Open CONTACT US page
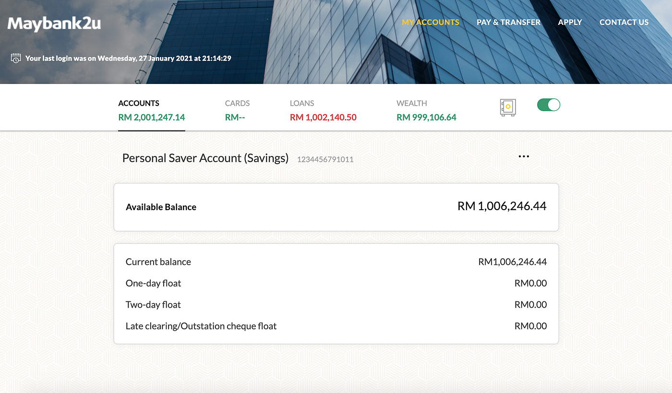This screenshot has height=393, width=672. pyautogui.click(x=624, y=22)
